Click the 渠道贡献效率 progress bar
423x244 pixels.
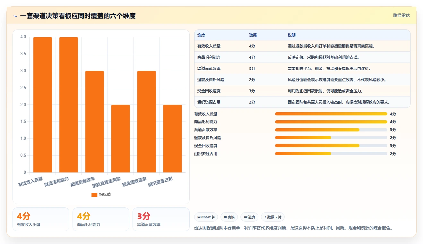331,130
